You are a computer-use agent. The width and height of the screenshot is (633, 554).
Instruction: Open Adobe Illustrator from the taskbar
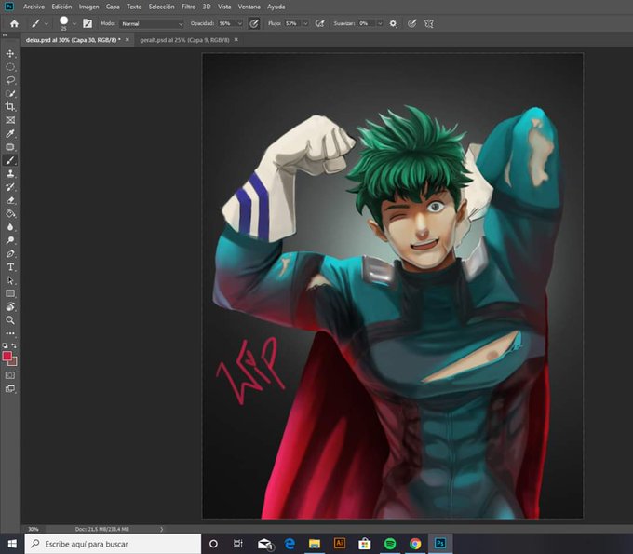(340, 544)
